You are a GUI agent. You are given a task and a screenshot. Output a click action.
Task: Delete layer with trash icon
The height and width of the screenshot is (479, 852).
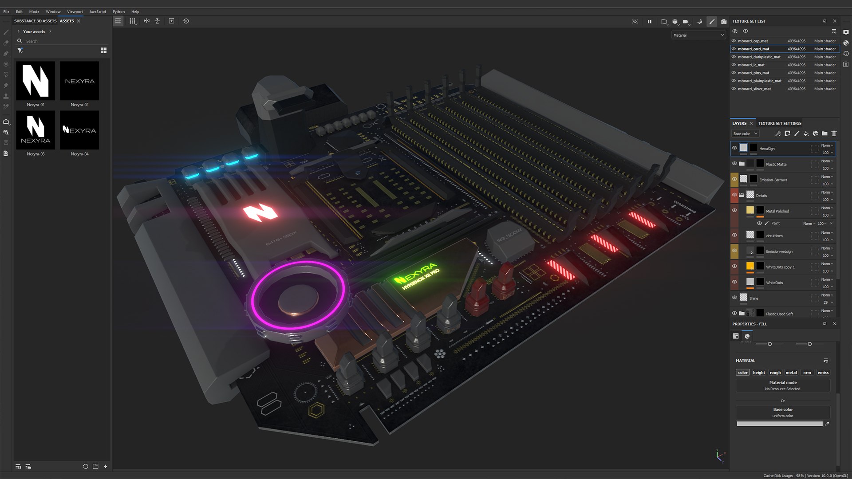(x=834, y=133)
